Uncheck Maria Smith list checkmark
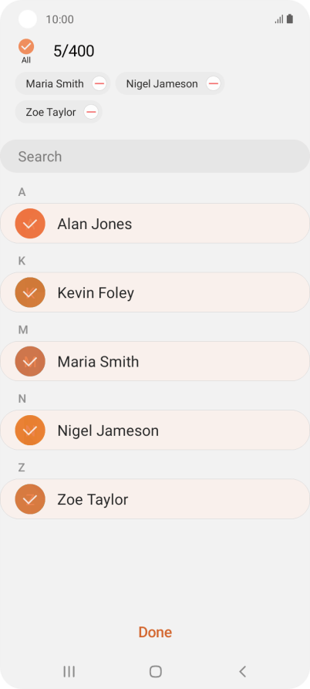Viewport: 310px width, 689px height. tap(30, 362)
